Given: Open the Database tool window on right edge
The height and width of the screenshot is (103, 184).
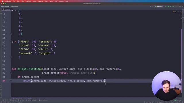Looking at the screenshot, I should (x=183, y=12).
